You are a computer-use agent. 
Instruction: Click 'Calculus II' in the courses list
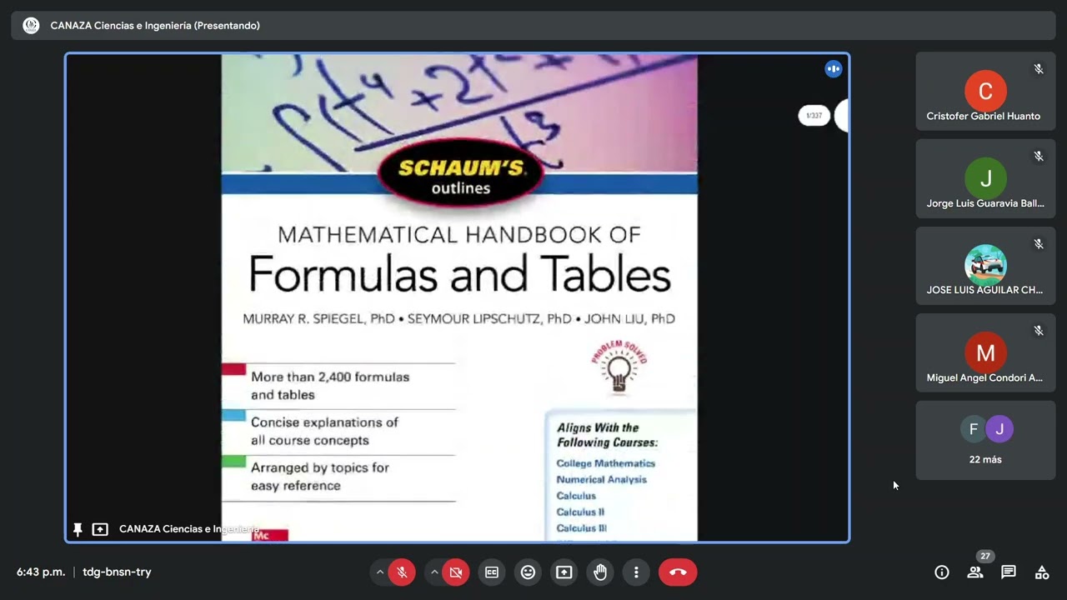click(580, 512)
